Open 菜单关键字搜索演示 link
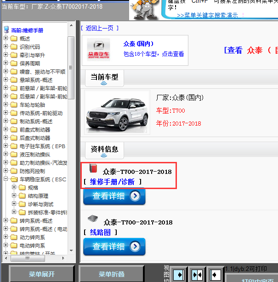Viewport: 278px width, 282px height. (x=207, y=15)
